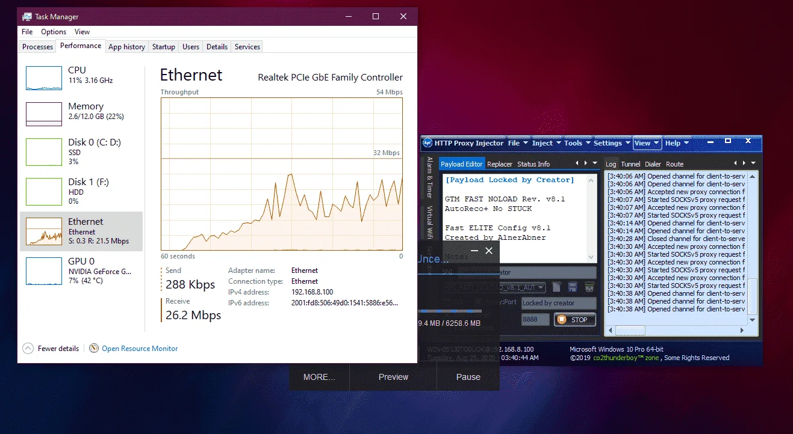Click right arrow beside Status Info tab

[x=585, y=164]
